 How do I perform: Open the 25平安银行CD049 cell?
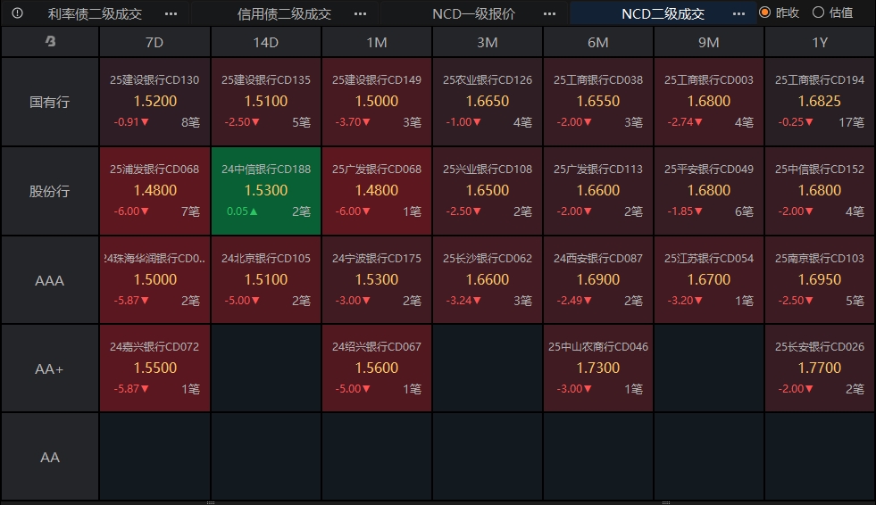point(708,191)
